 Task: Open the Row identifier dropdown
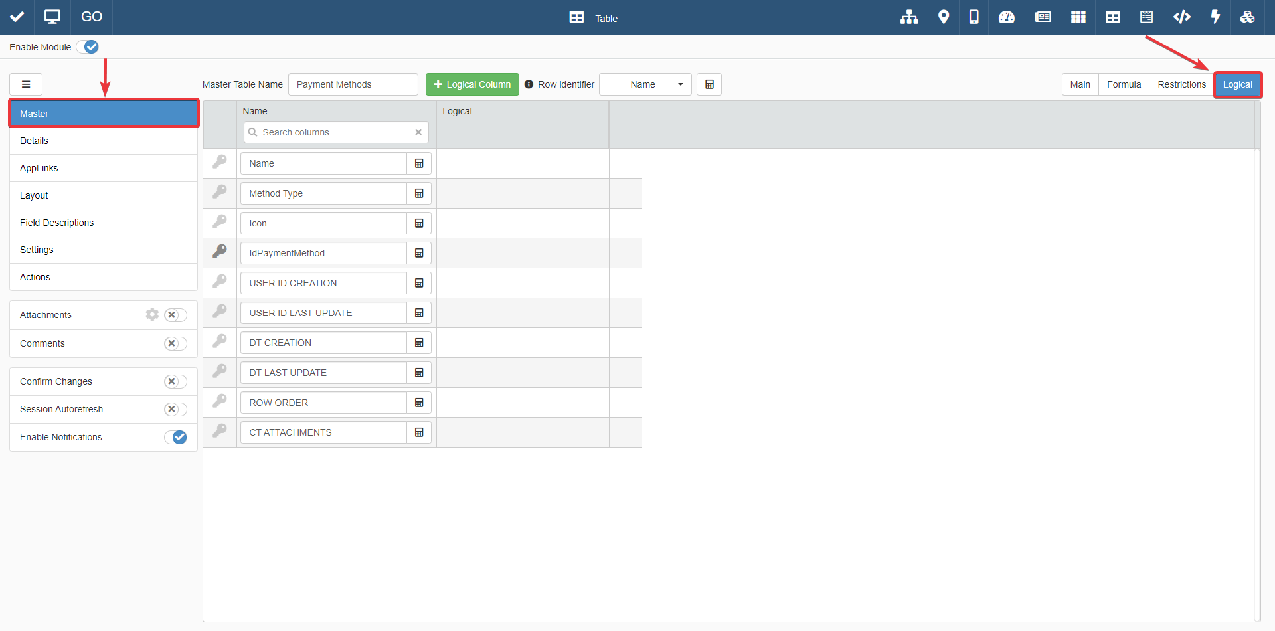(x=645, y=84)
